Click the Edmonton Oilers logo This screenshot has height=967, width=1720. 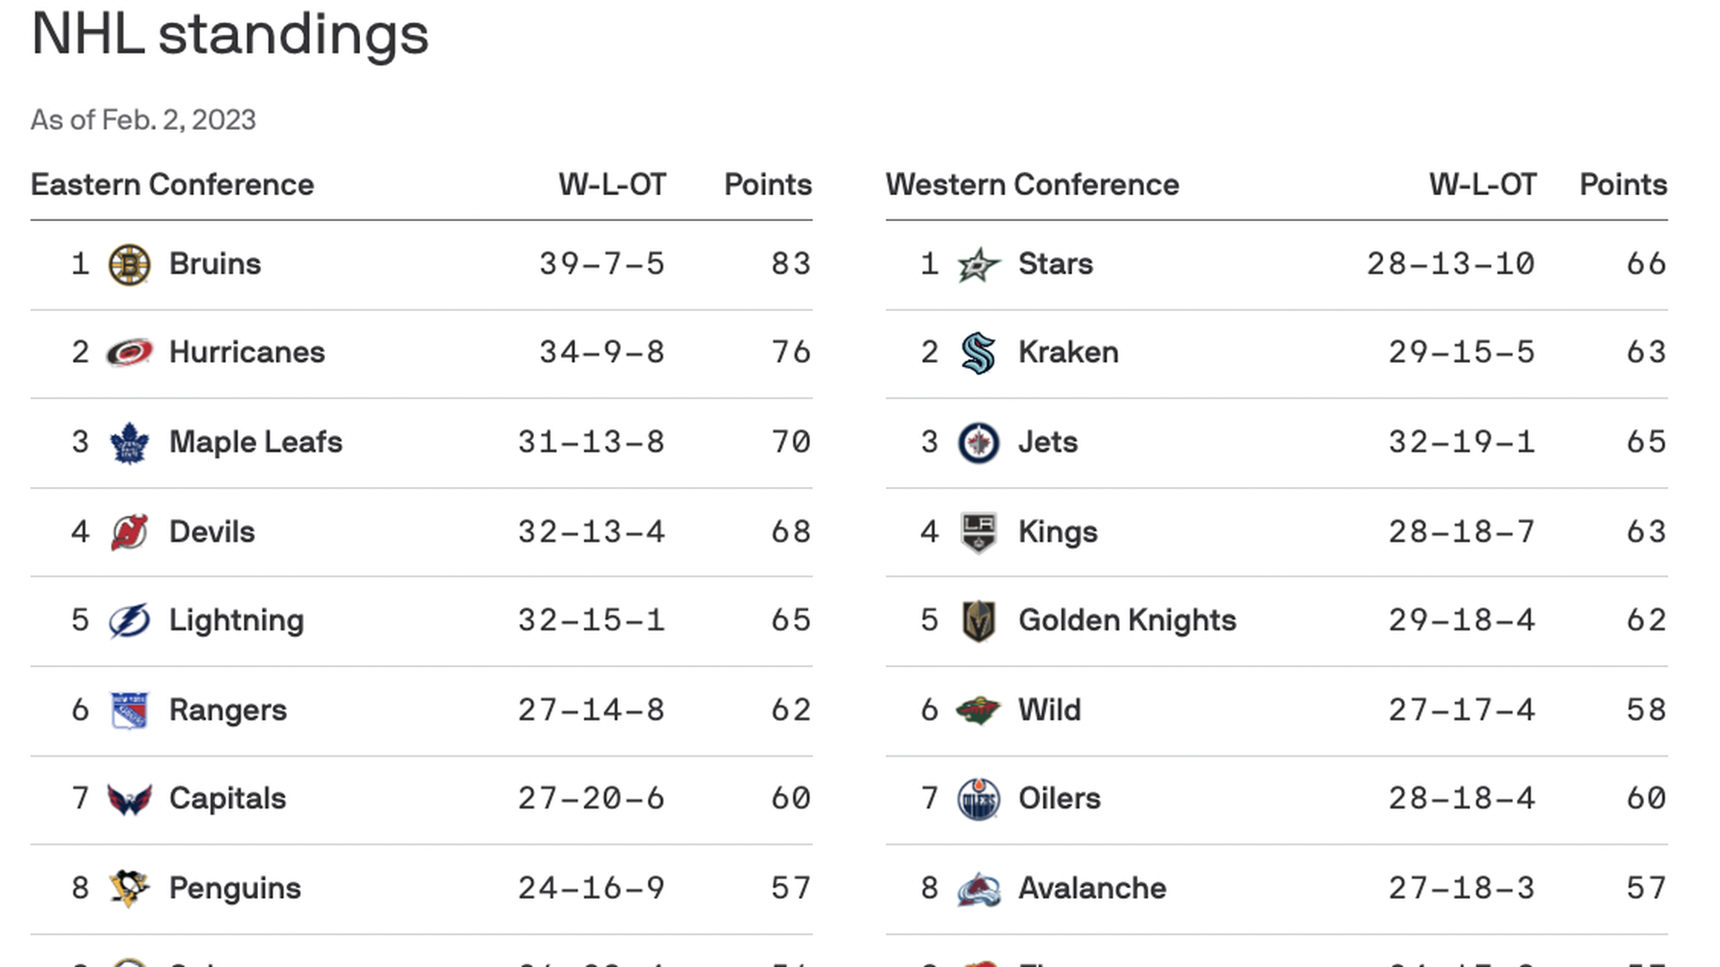click(x=978, y=799)
